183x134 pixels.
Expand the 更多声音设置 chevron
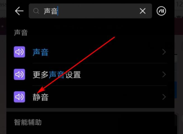pyautogui.click(x=164, y=74)
